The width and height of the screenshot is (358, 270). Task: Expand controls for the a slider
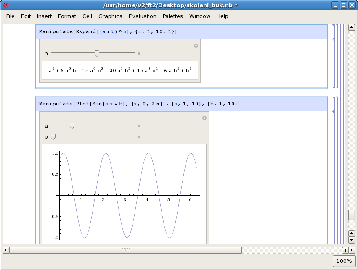click(x=139, y=126)
